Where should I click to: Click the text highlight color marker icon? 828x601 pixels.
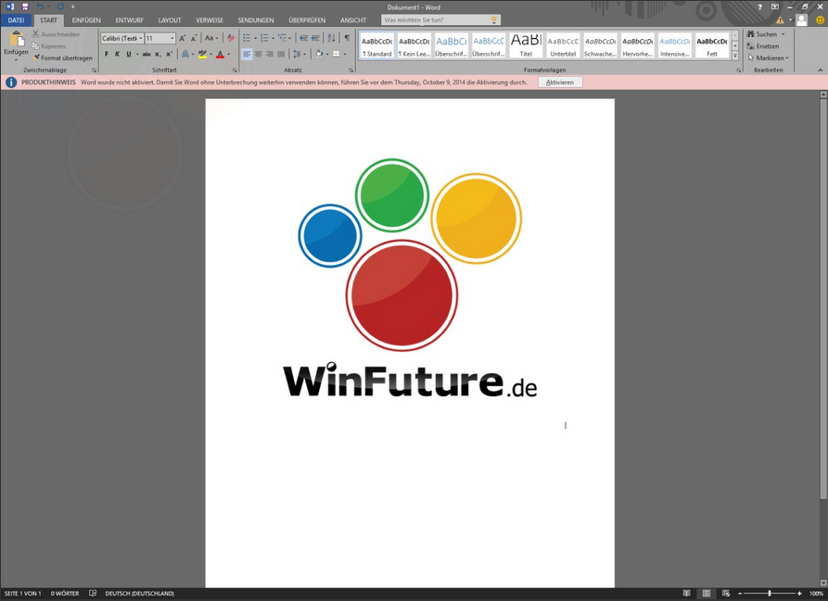tap(202, 54)
